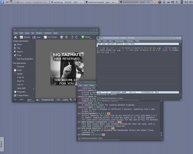Select the bash tab in lower Konsole
The height and width of the screenshot is (154, 193).
pyautogui.click(x=99, y=138)
